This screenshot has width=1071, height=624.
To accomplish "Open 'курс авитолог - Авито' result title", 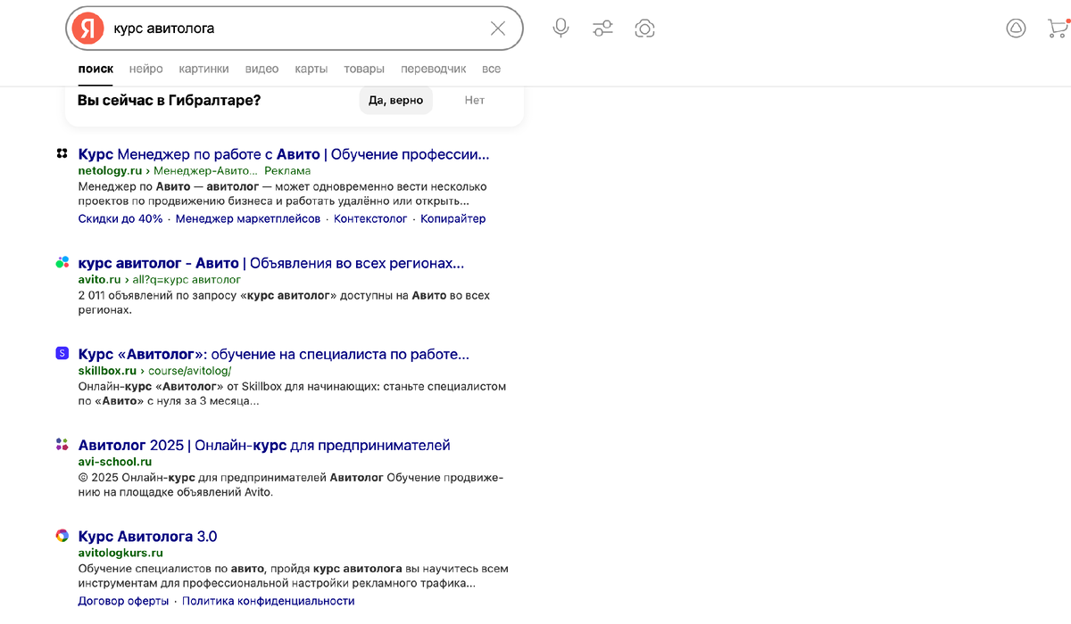I will pyautogui.click(x=271, y=263).
